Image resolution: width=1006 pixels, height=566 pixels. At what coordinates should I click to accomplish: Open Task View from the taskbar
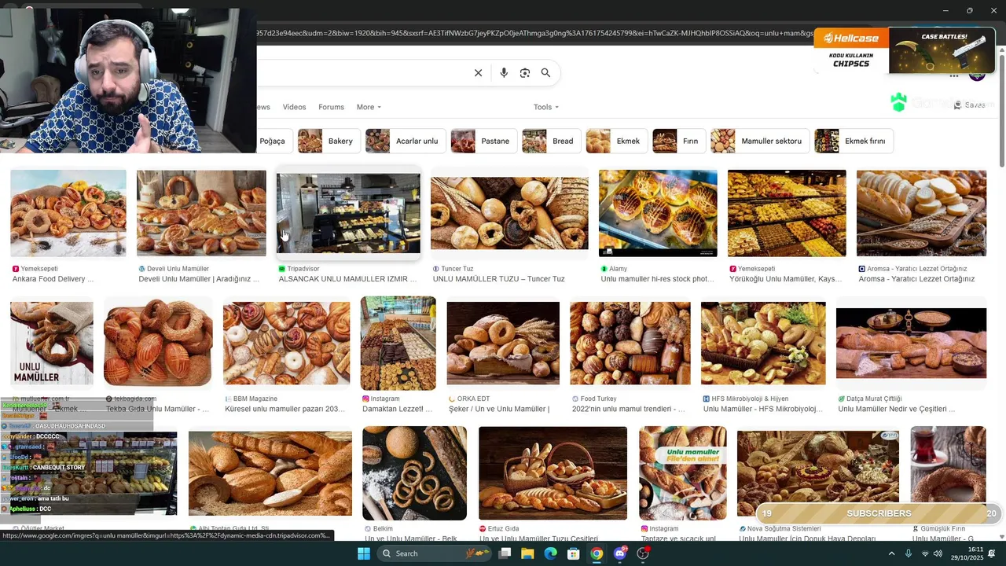pyautogui.click(x=505, y=553)
